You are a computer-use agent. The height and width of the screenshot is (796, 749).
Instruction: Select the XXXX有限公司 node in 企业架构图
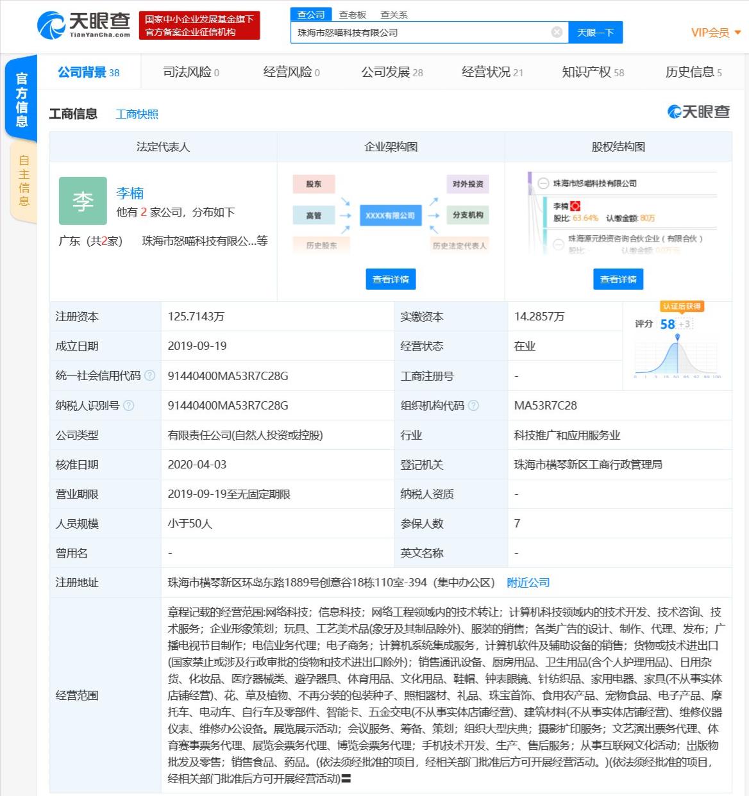coord(392,216)
